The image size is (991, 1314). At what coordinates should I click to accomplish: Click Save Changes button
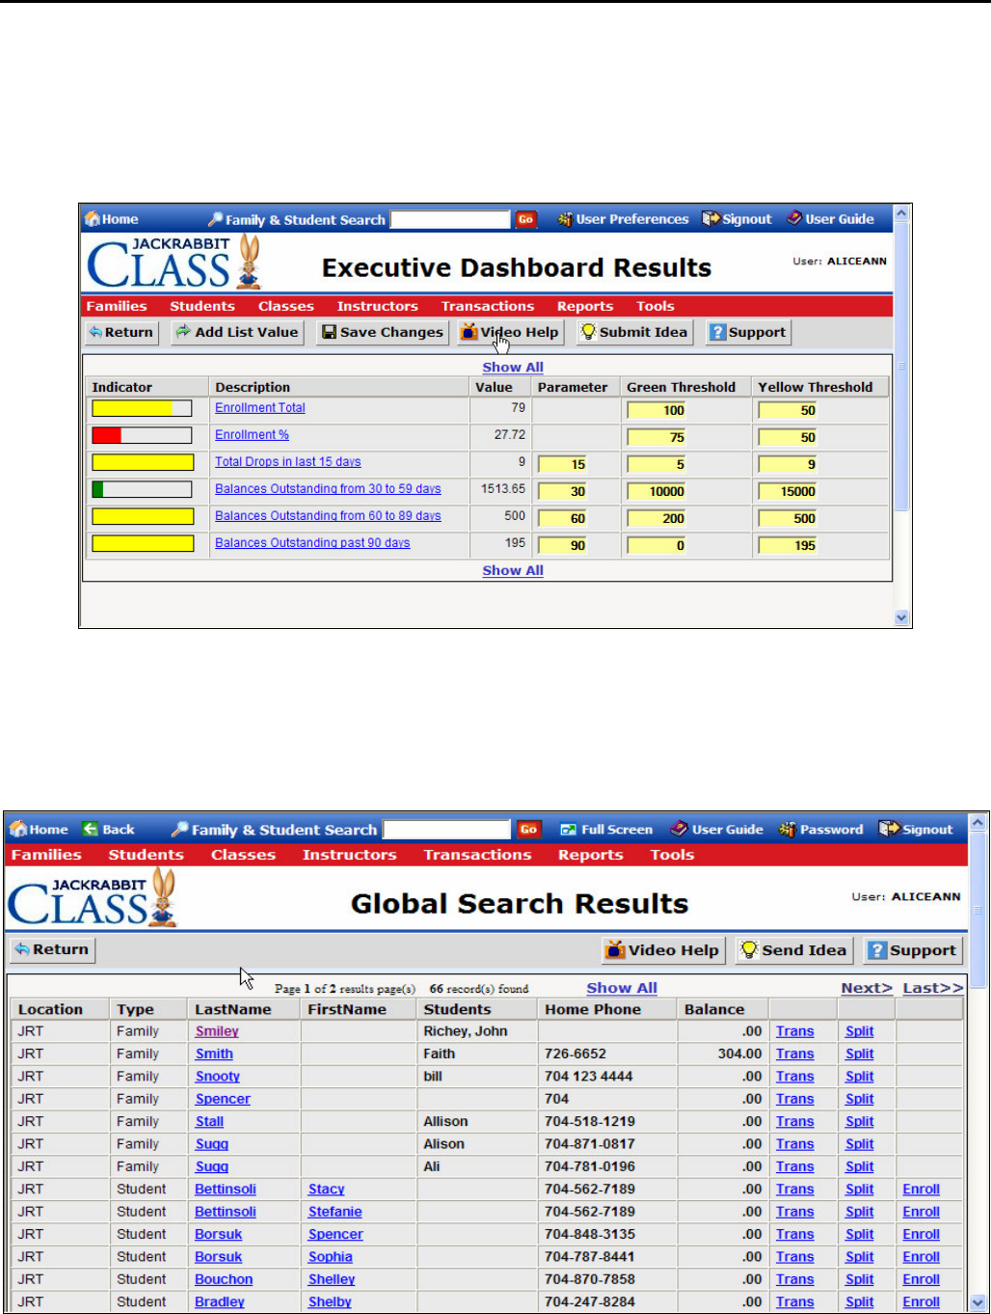[383, 332]
